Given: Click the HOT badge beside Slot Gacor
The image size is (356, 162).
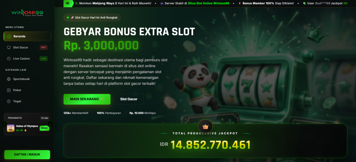Looking at the screenshot, I should pos(44,47).
